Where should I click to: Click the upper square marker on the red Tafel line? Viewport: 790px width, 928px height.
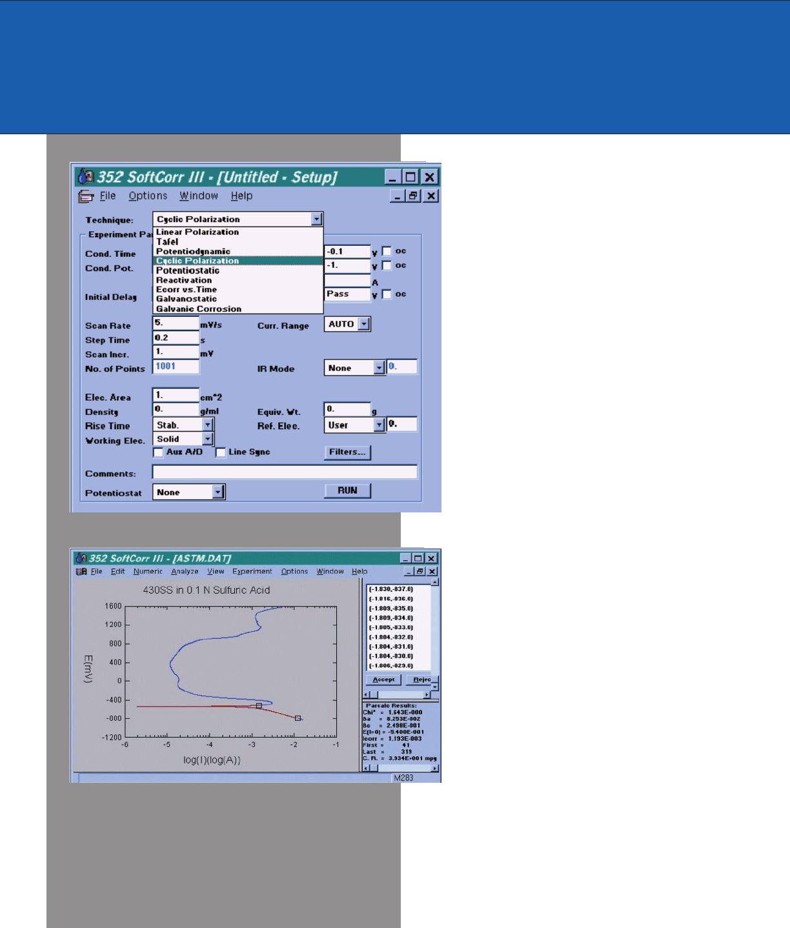pyautogui.click(x=259, y=706)
